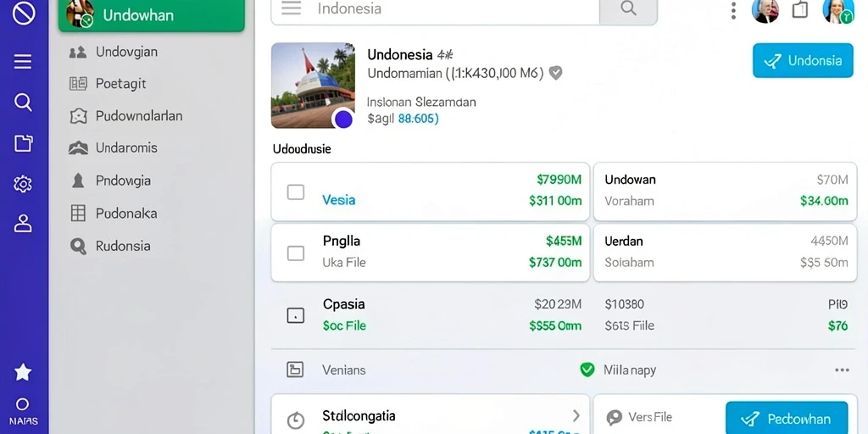Open the three-dot menu in the Venians row
This screenshot has width=868, height=434.
[842, 370]
